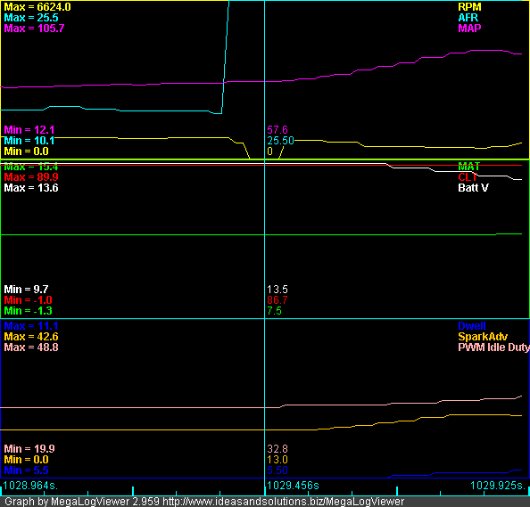Click the CLT cursor value 86.7
The width and height of the screenshot is (530, 507).
277,300
